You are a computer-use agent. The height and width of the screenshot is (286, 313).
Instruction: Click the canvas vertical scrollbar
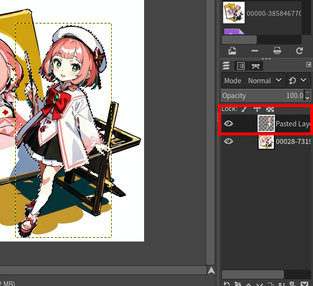pos(210,132)
